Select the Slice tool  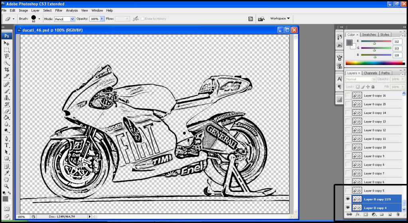pos(6,76)
